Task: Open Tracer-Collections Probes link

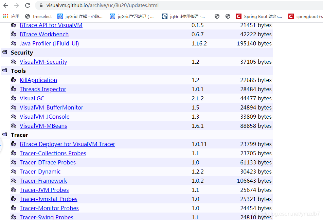Action: 53,153
